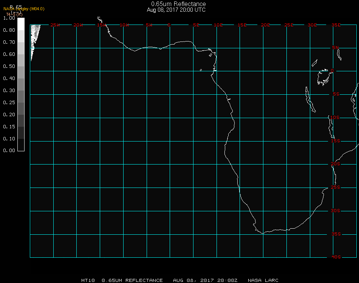This screenshot has height=283, width=359.
Task: Click the '15E' longitude label
Action: [x=242, y=25]
